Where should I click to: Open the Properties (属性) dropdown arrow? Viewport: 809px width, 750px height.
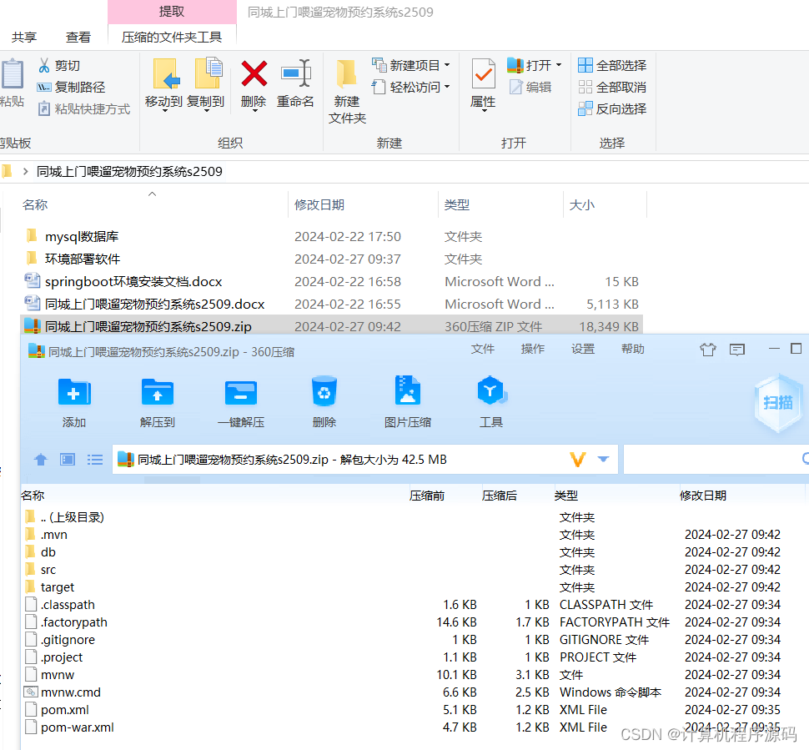click(484, 110)
